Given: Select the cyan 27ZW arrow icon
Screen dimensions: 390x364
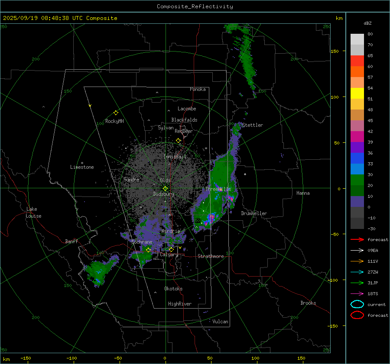Looking at the screenshot, I should tap(357, 272).
